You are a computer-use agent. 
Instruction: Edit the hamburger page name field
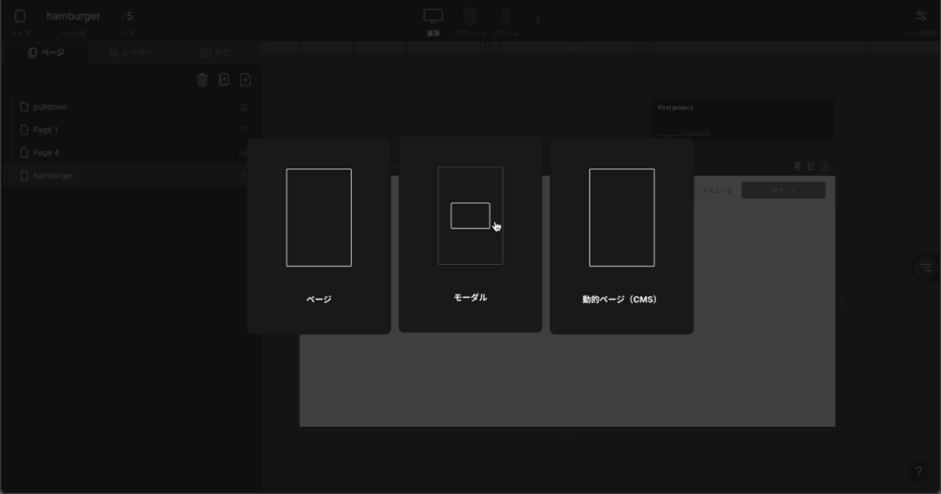[x=73, y=17]
